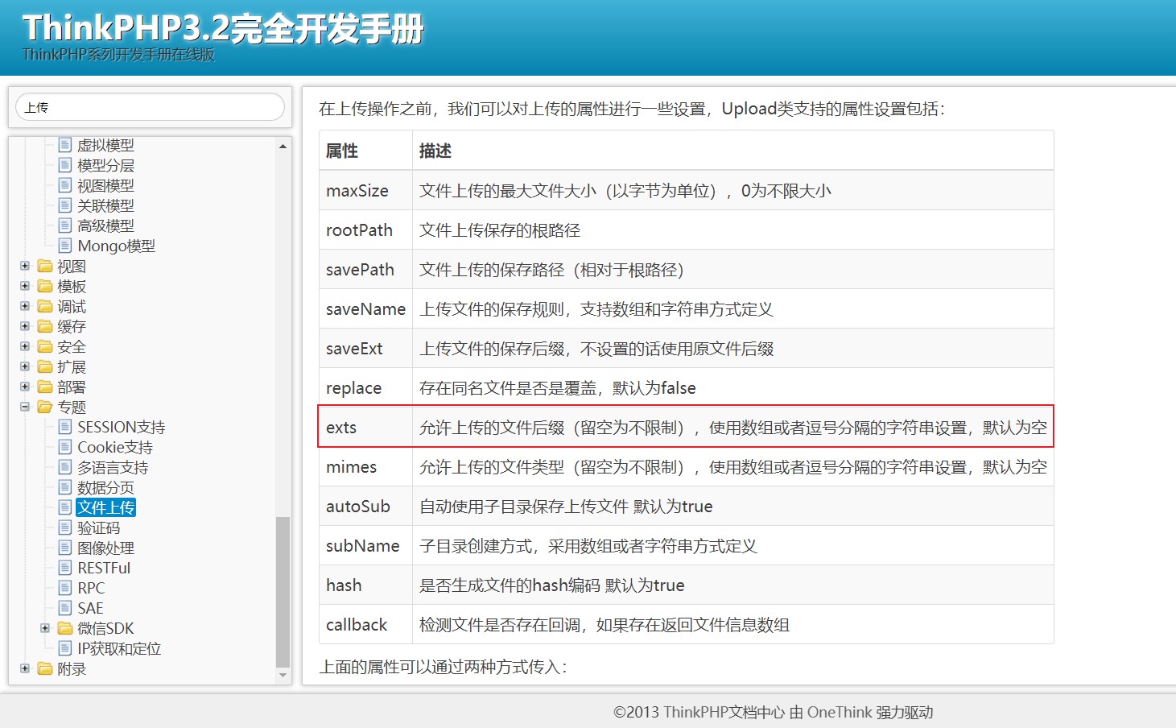Open the RESTFul page
This screenshot has width=1176, height=728.
pyautogui.click(x=104, y=568)
